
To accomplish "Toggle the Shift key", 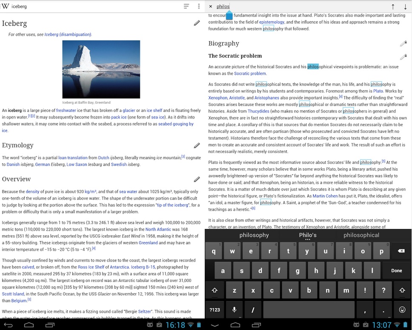I will coord(215,290).
